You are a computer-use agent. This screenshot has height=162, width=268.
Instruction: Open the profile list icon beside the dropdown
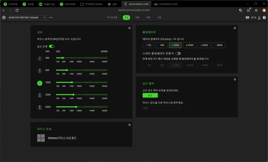4,18
